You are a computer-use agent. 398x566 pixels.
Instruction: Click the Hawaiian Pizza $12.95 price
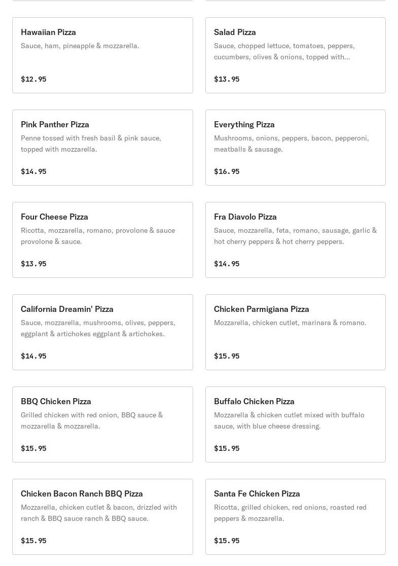(x=33, y=79)
